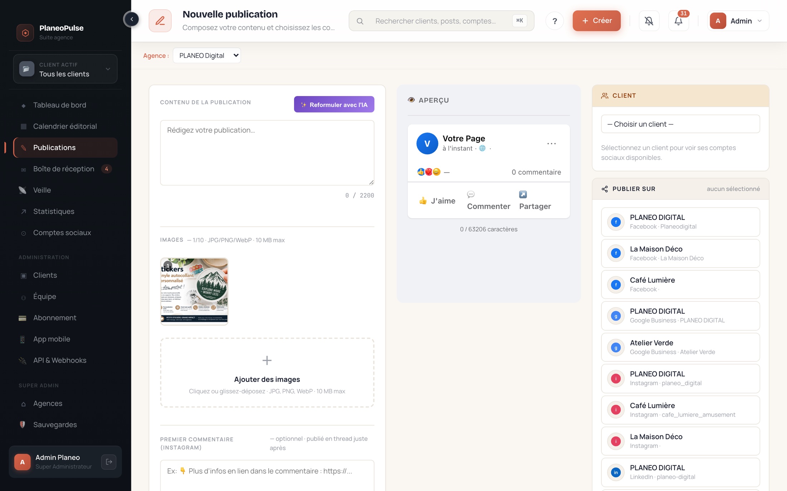Click the Admin Planeo user card

[65, 462]
